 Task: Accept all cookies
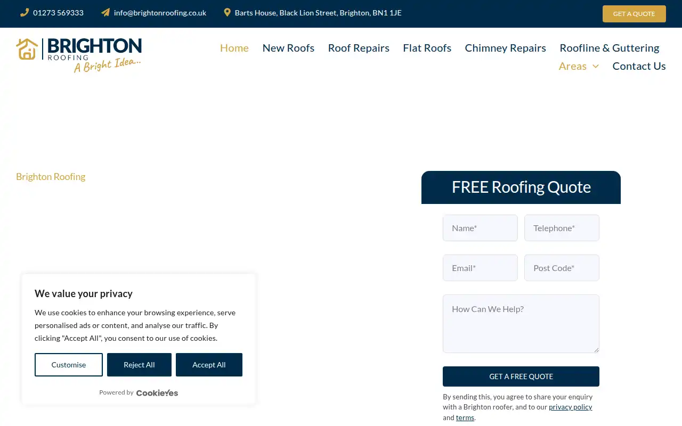209,365
